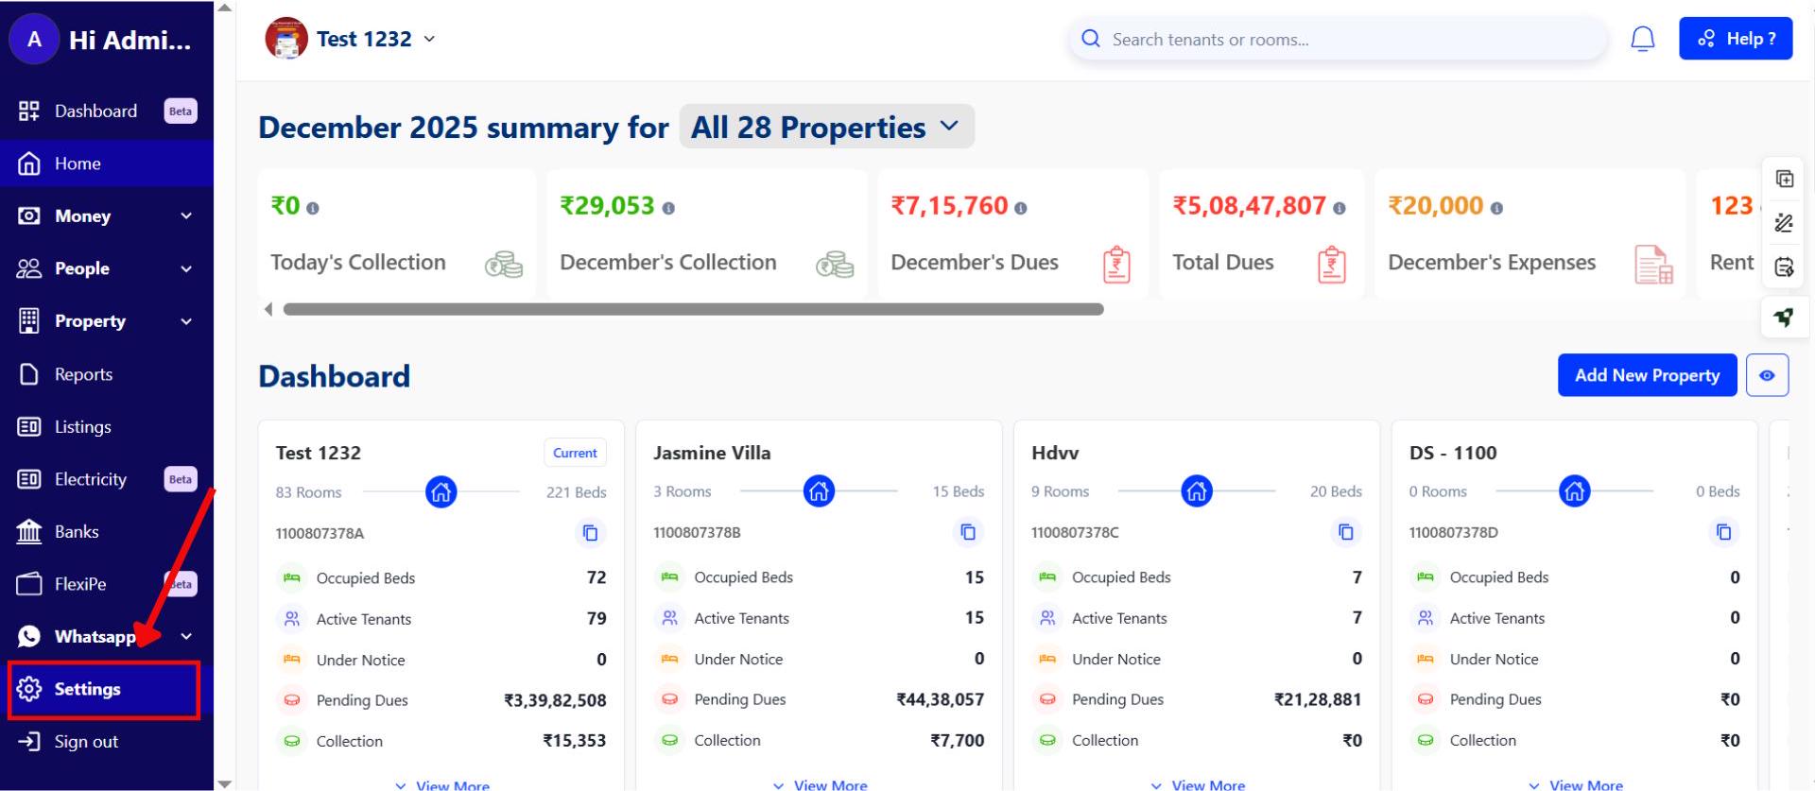This screenshot has height=791, width=1815.
Task: Click the Add New Property button
Action: (1646, 375)
